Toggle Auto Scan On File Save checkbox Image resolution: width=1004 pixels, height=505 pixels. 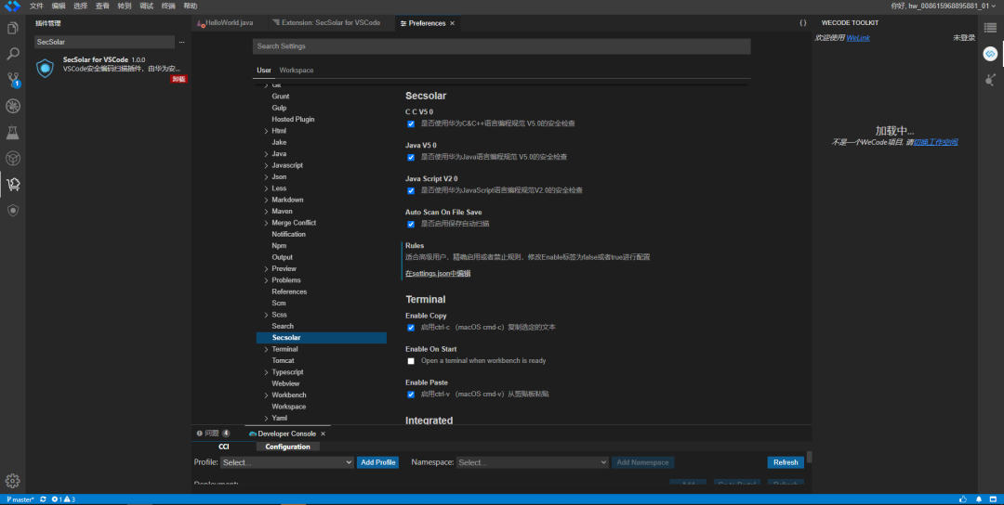pyautogui.click(x=411, y=225)
